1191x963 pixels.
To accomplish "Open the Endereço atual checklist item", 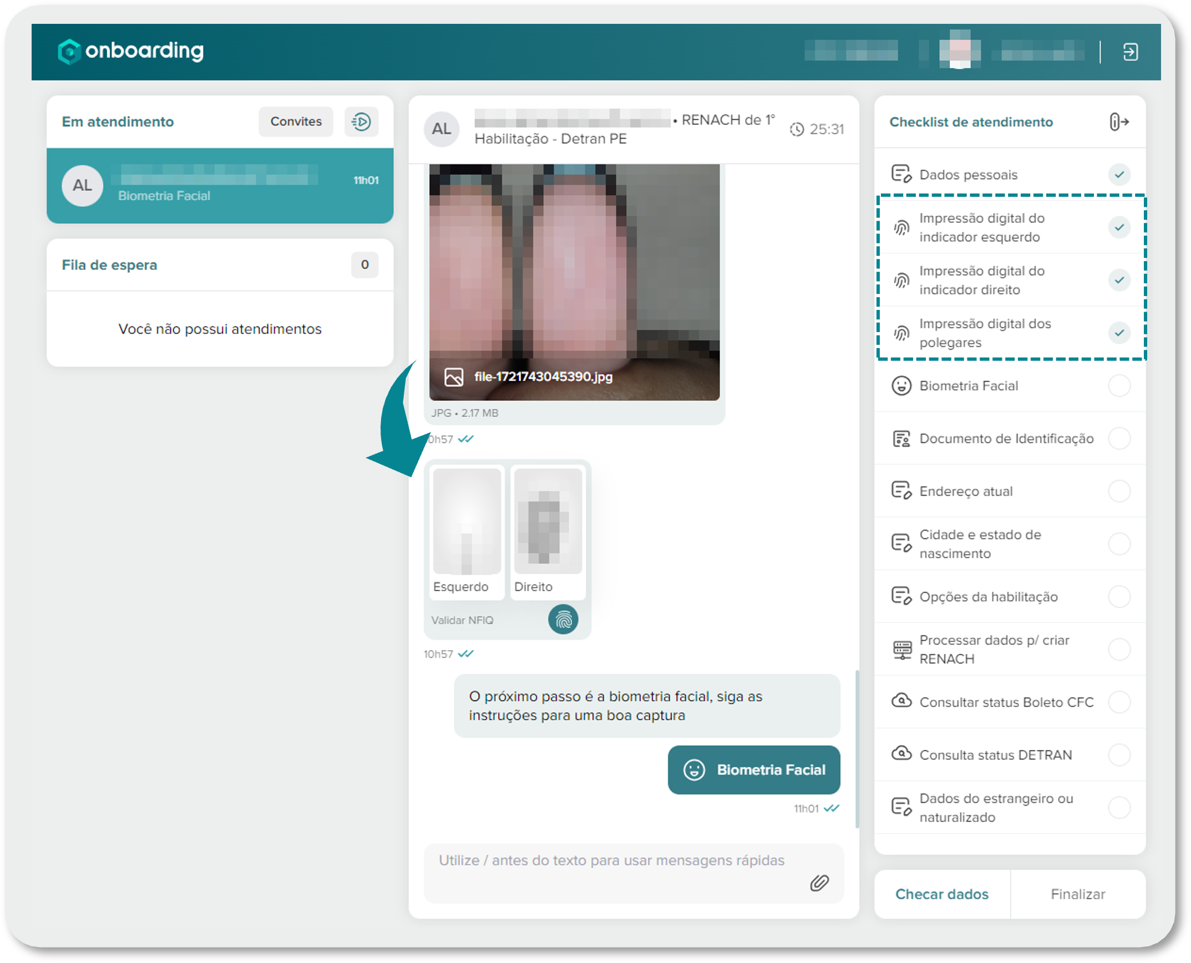I will tap(966, 492).
